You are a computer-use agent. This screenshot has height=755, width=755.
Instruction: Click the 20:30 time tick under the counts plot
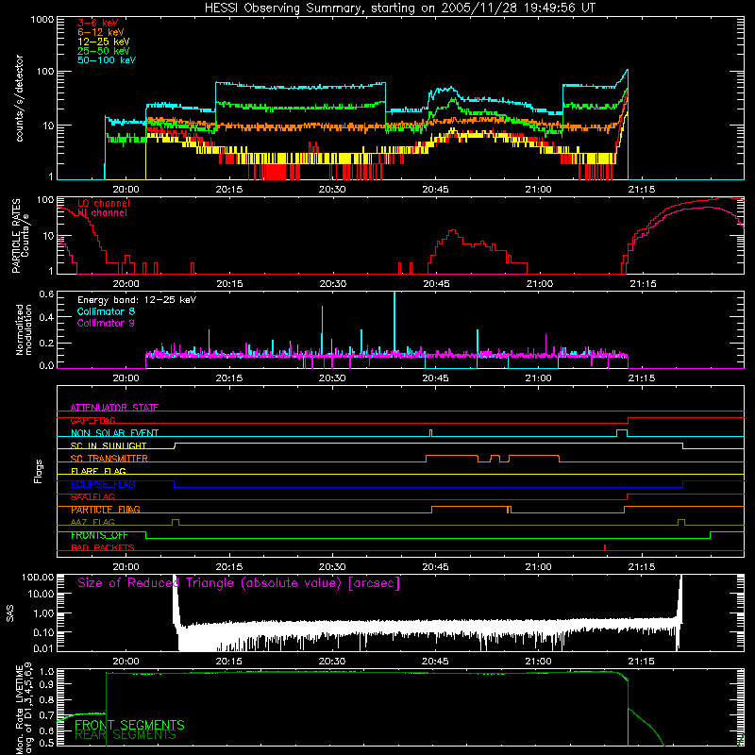coord(332,190)
